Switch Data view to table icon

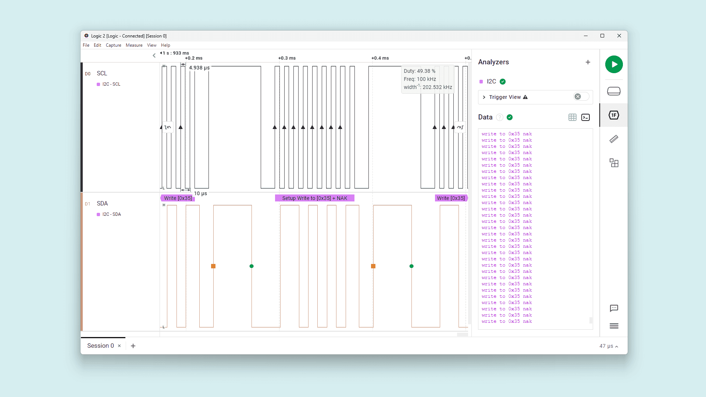click(x=572, y=117)
